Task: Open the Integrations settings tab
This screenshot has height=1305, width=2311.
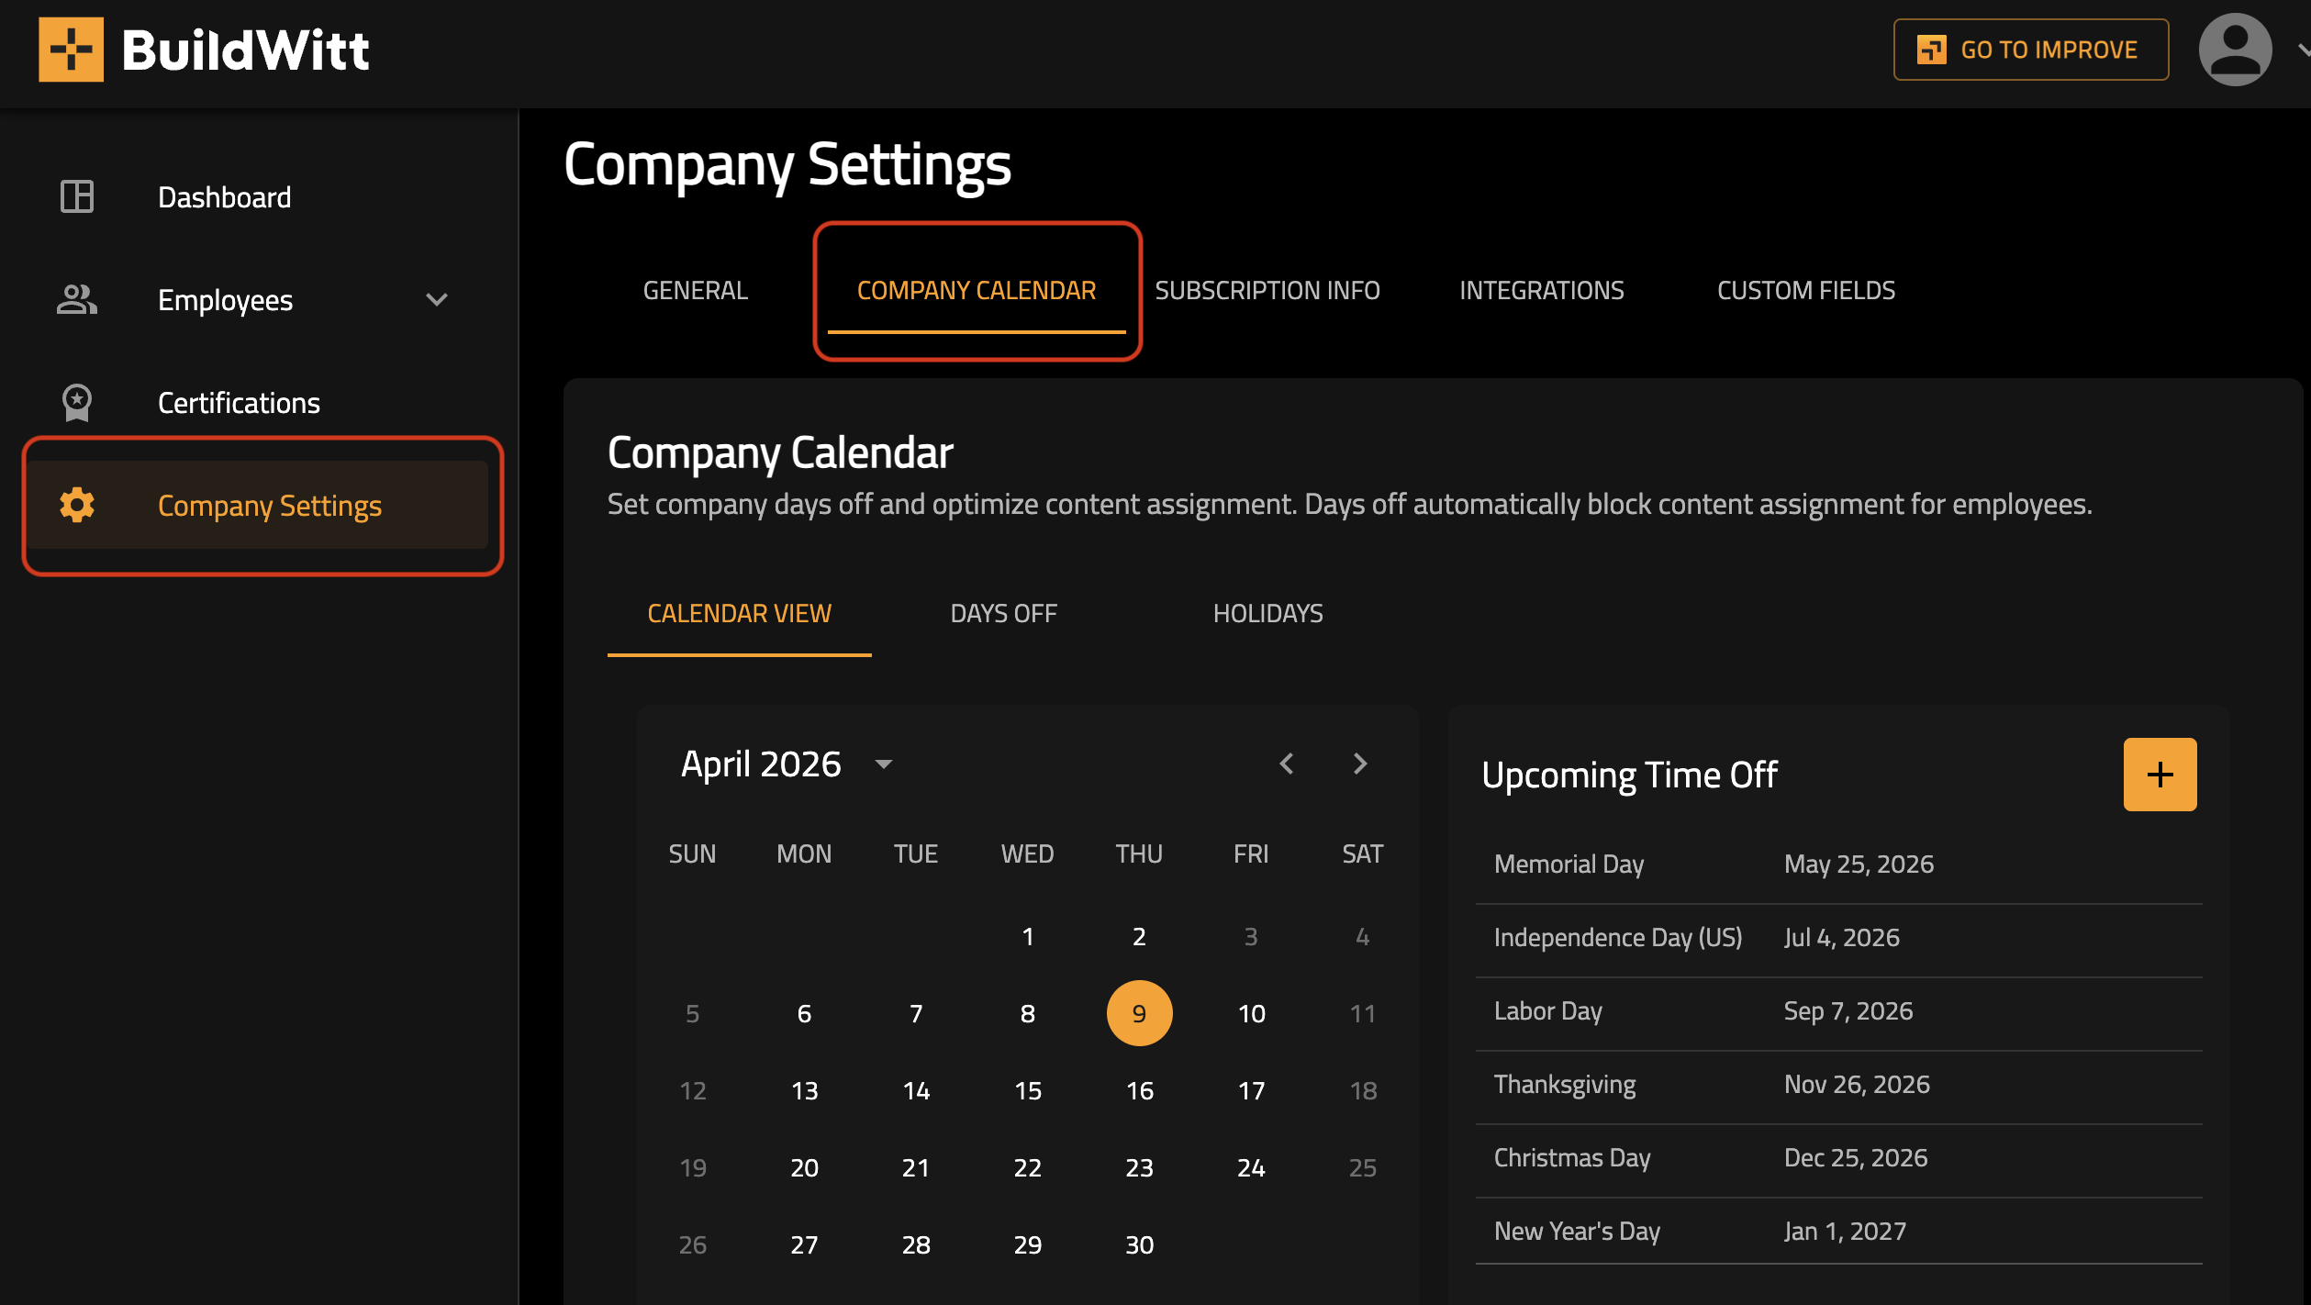Action: point(1541,291)
